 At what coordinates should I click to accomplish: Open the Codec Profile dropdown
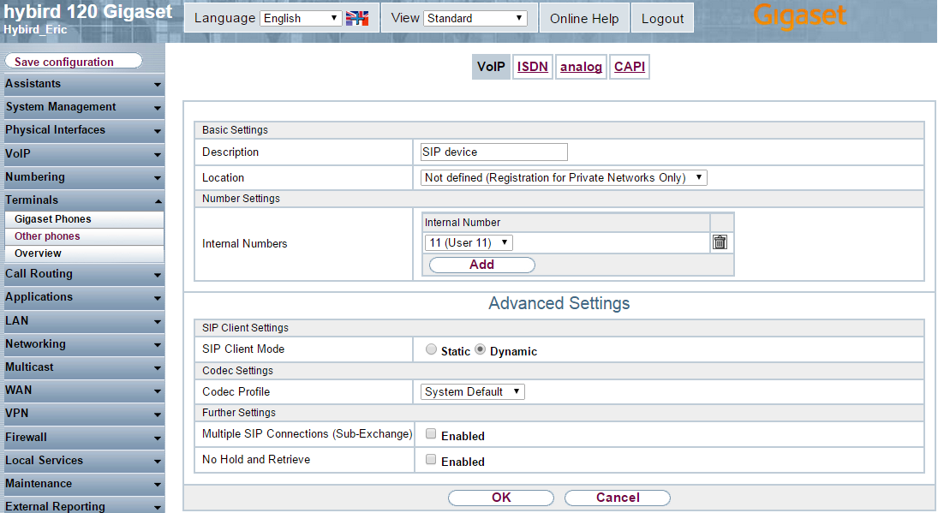(473, 391)
